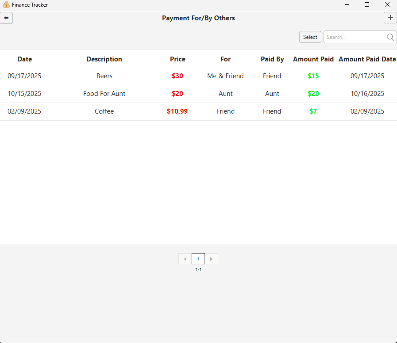Click into the Search input field

coord(354,37)
